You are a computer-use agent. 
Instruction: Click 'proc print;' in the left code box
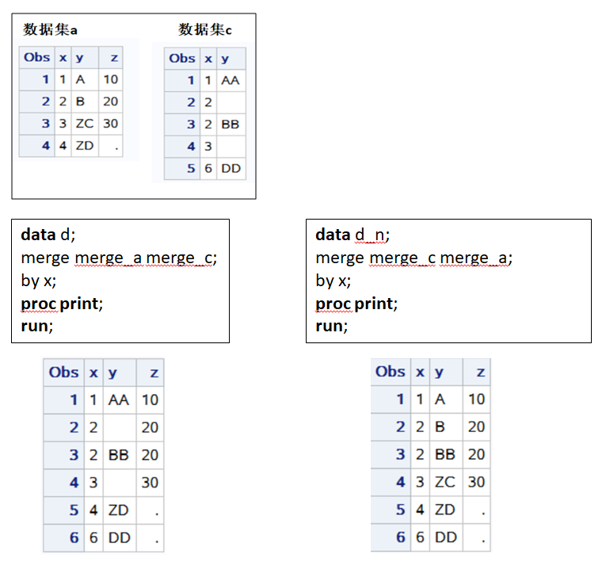click(63, 303)
